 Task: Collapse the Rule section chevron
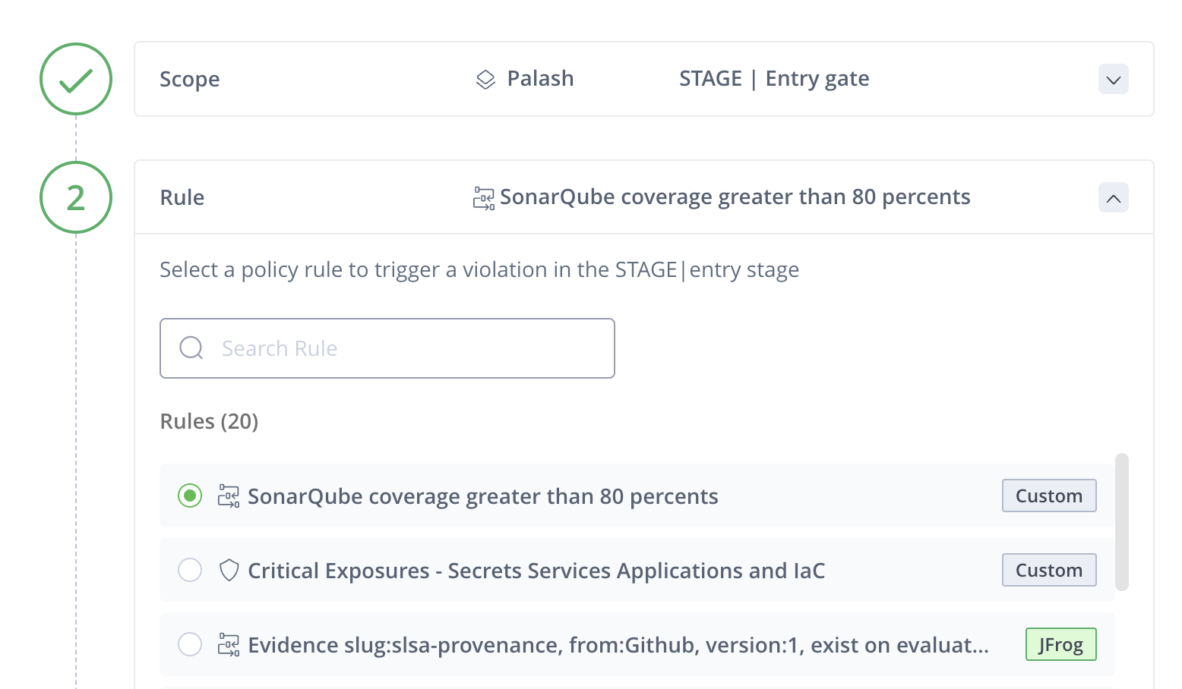coord(1113,198)
